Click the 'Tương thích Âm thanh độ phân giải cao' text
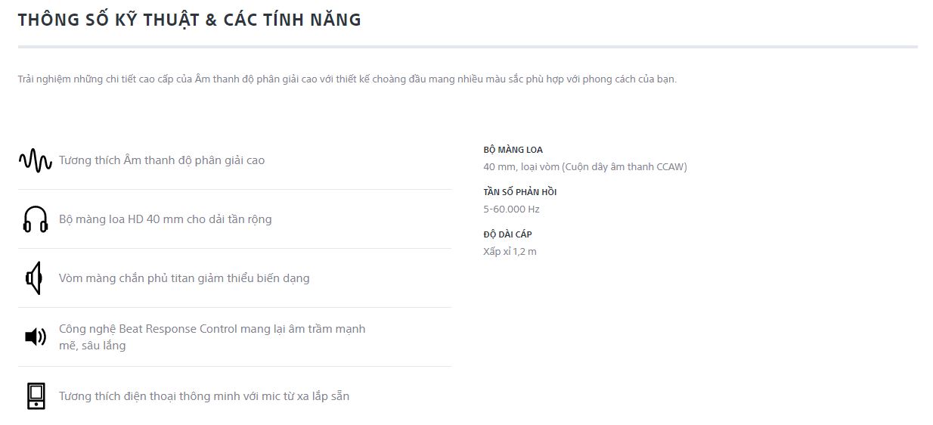This screenshot has height=425, width=933. (162, 160)
